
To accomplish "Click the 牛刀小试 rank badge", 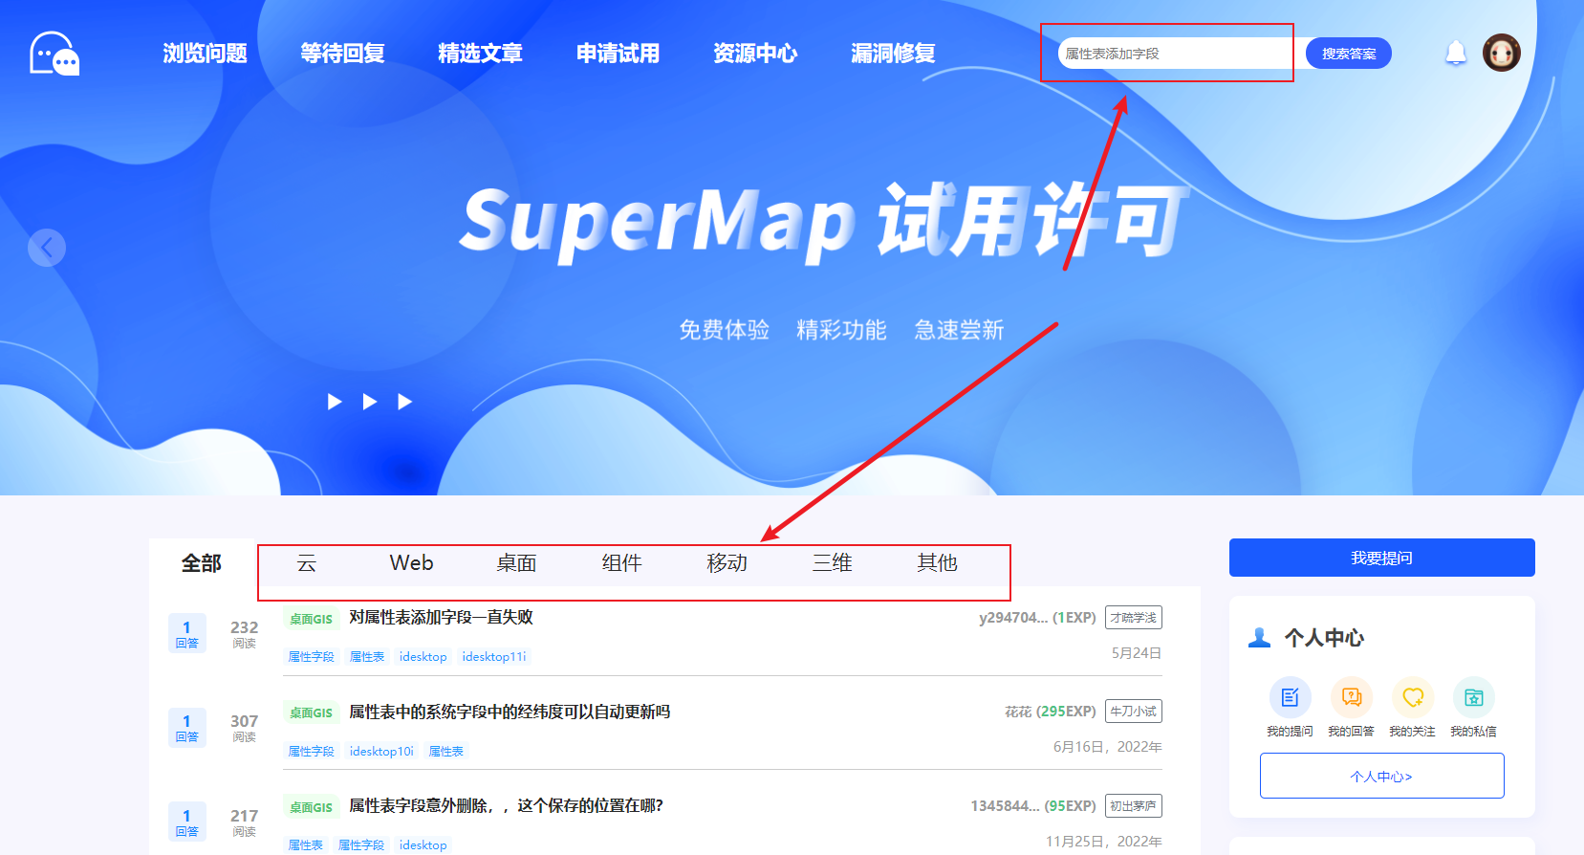I will (x=1134, y=712).
